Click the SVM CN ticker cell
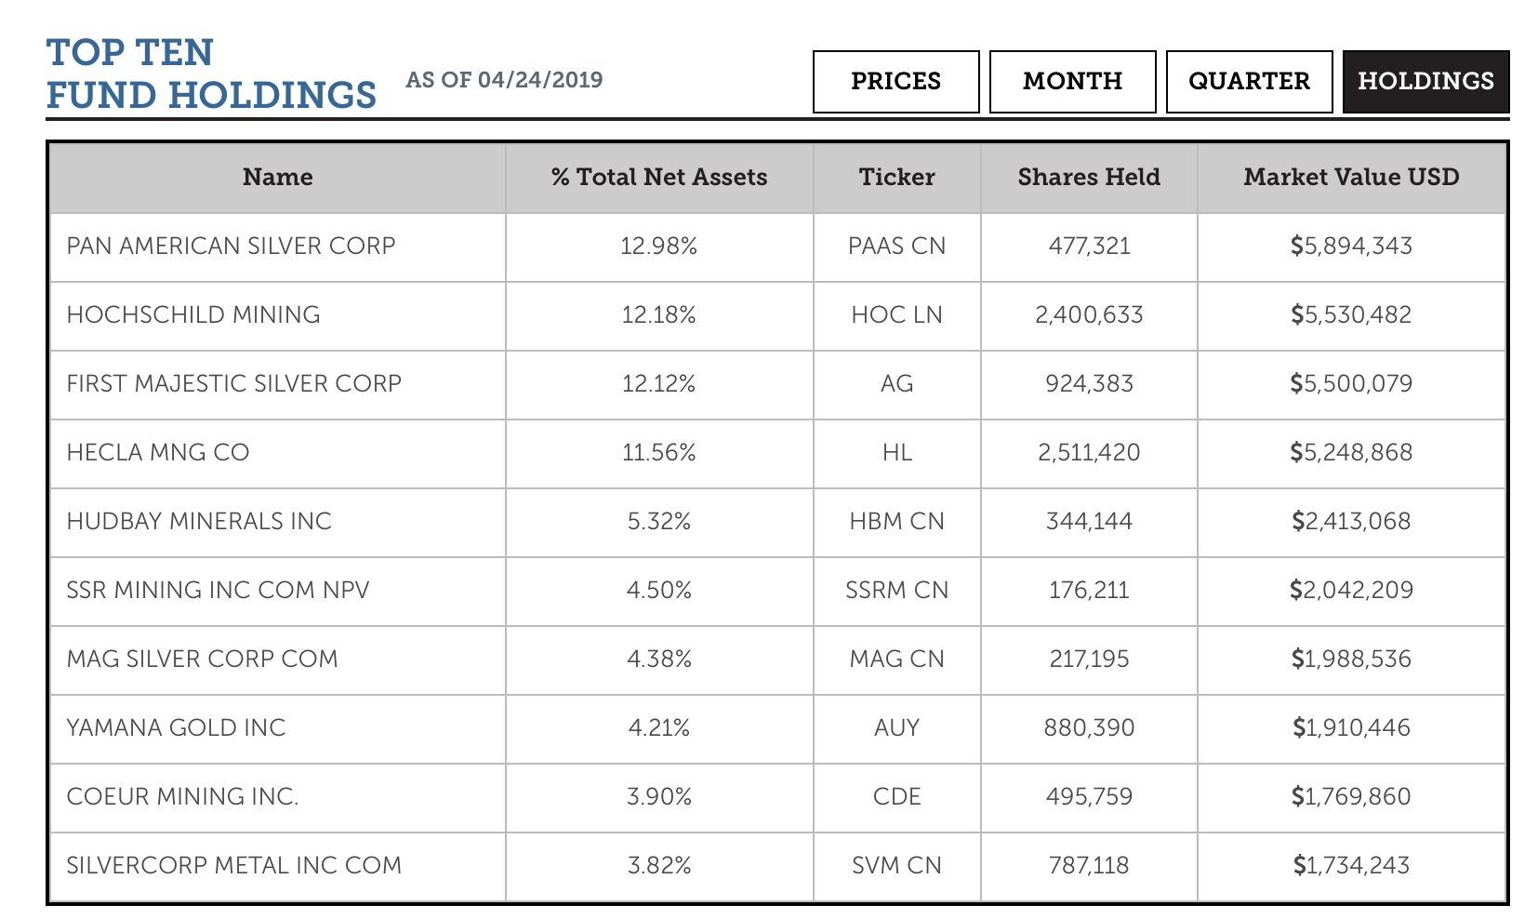The height and width of the screenshot is (919, 1538). tap(896, 865)
